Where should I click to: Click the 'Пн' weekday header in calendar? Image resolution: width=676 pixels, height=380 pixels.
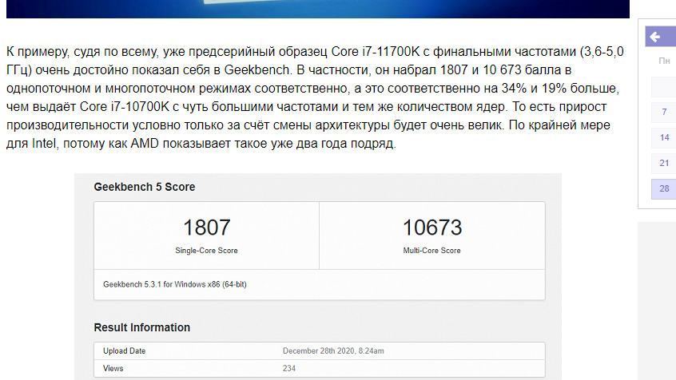coord(664,61)
